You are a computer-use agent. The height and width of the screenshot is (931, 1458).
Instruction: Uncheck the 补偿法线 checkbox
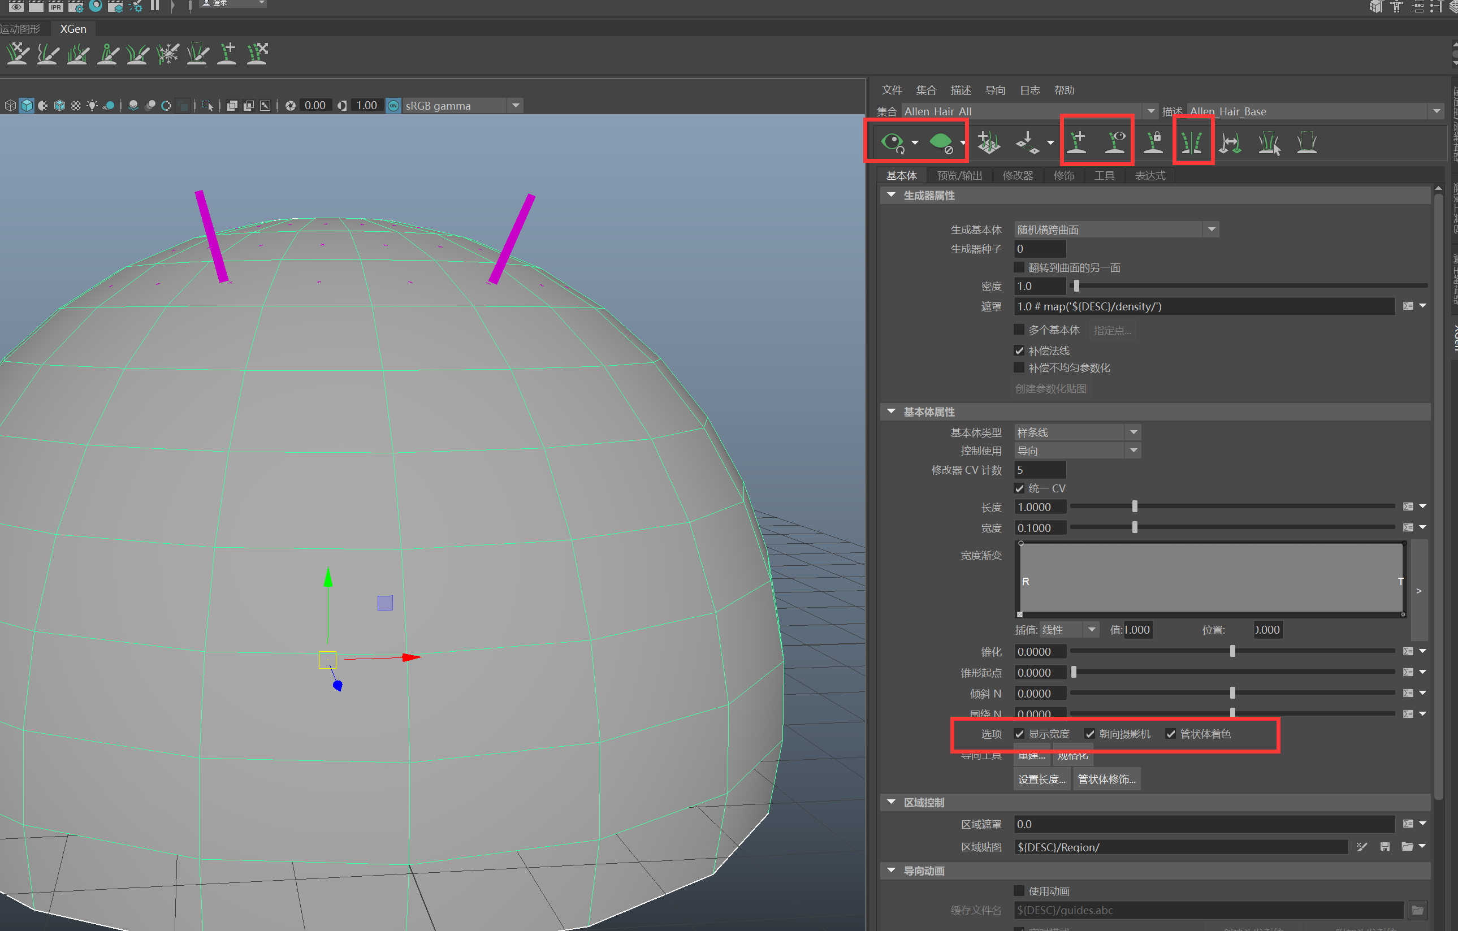pyautogui.click(x=1019, y=350)
